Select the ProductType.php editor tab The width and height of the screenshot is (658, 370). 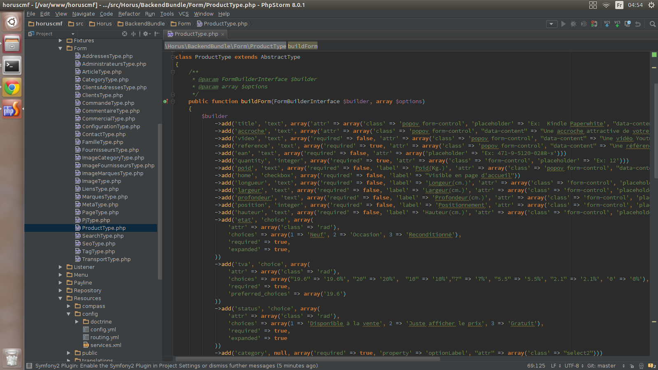196,34
